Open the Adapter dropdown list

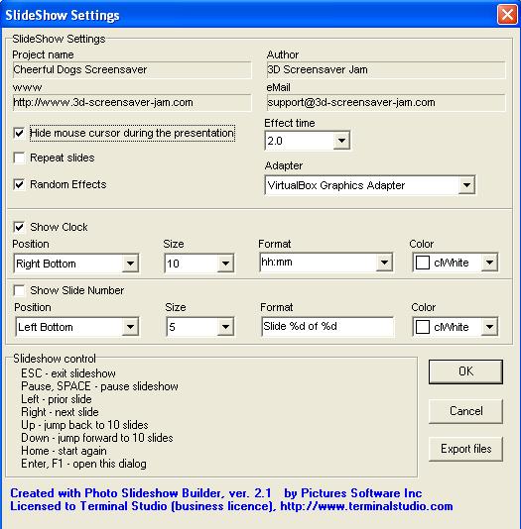pos(466,185)
